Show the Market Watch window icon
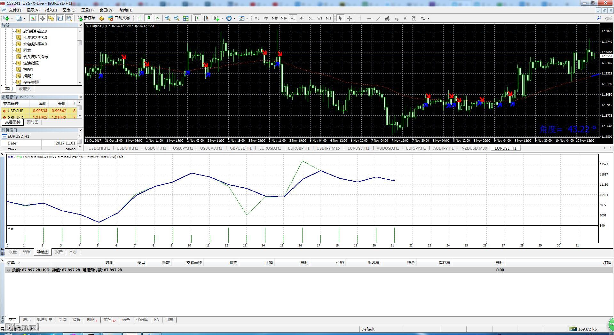Image resolution: width=614 pixels, height=335 pixels. point(33,18)
